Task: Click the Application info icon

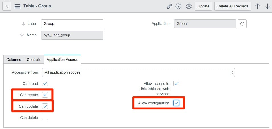Action: [242, 24]
